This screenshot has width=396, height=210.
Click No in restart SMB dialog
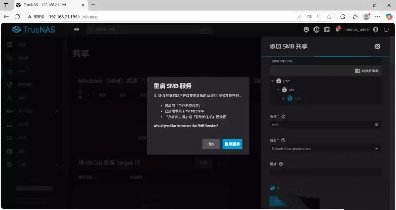(x=211, y=144)
